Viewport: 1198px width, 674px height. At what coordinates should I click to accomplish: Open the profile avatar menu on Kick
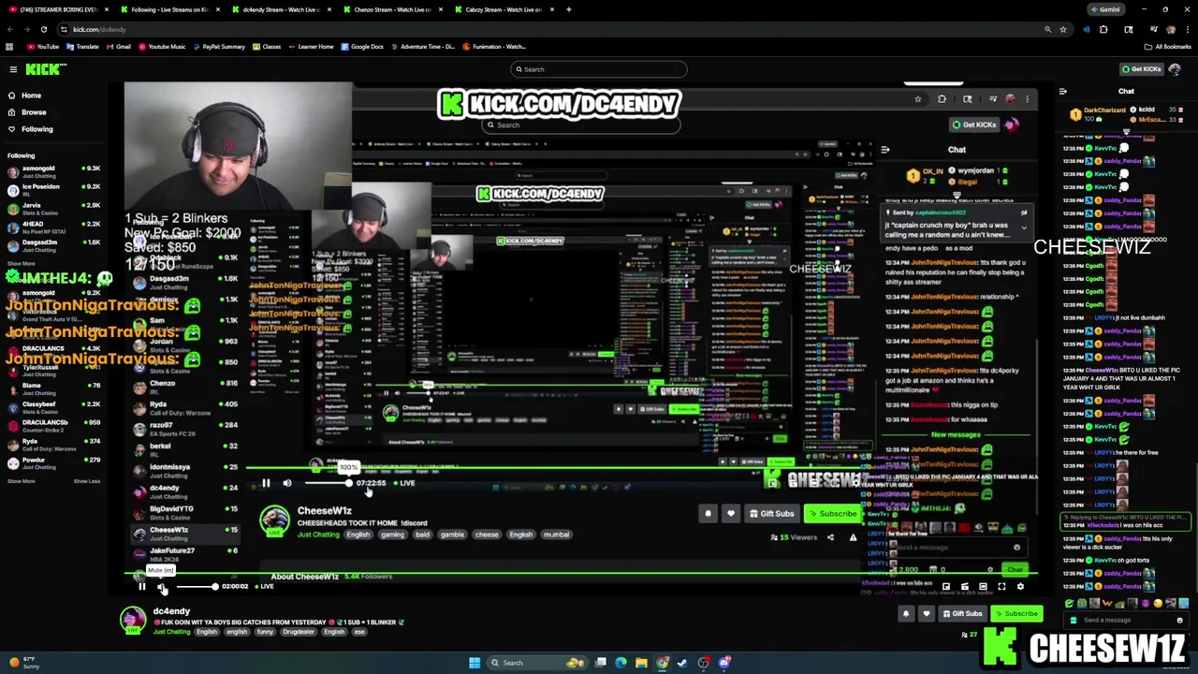click(x=1175, y=69)
